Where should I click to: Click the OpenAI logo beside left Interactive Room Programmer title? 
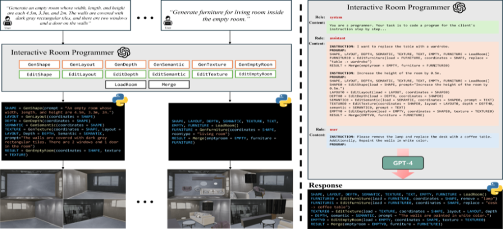[124, 52]
